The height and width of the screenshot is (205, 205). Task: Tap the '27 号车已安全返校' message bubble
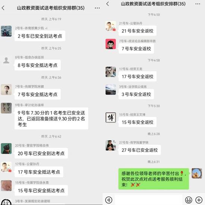(140, 150)
